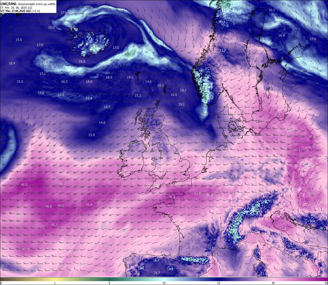
Task: Click the 16.6 value on the map
Action: pos(174,95)
